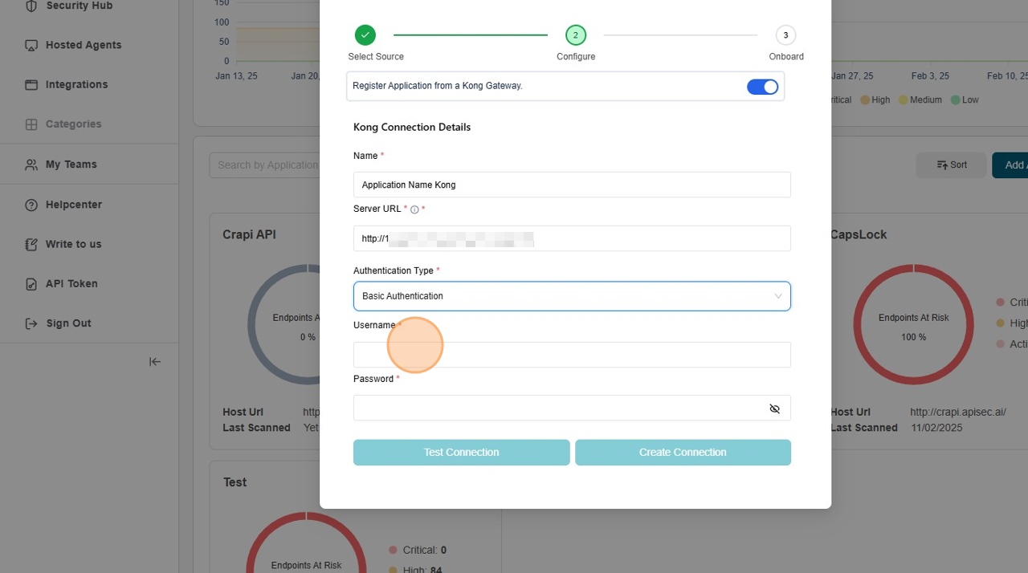Show password with the eye icon
The height and width of the screenshot is (573, 1028).
click(774, 408)
